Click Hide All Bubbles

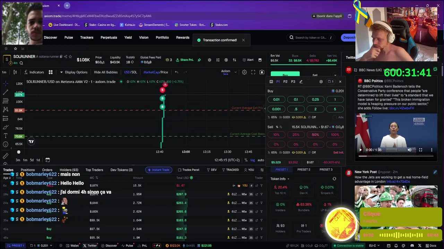click(106, 72)
